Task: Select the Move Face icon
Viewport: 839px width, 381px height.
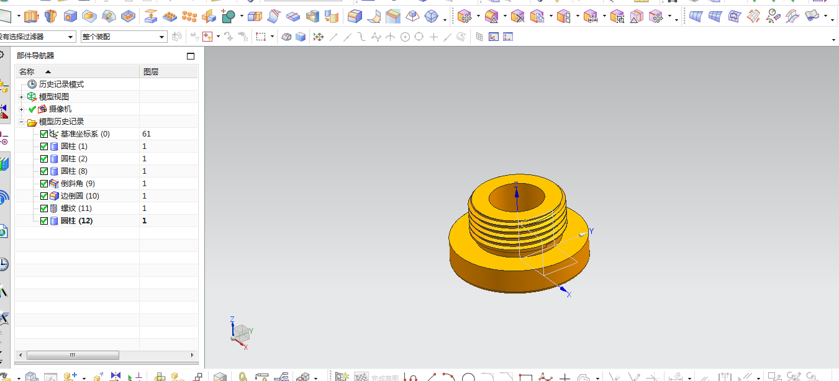Action: [464, 16]
